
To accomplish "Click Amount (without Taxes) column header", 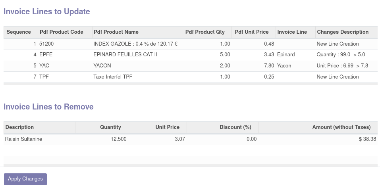I will pyautogui.click(x=341, y=127).
